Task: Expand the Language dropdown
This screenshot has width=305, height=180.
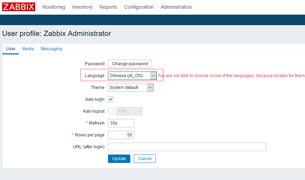Action: click(x=132, y=76)
